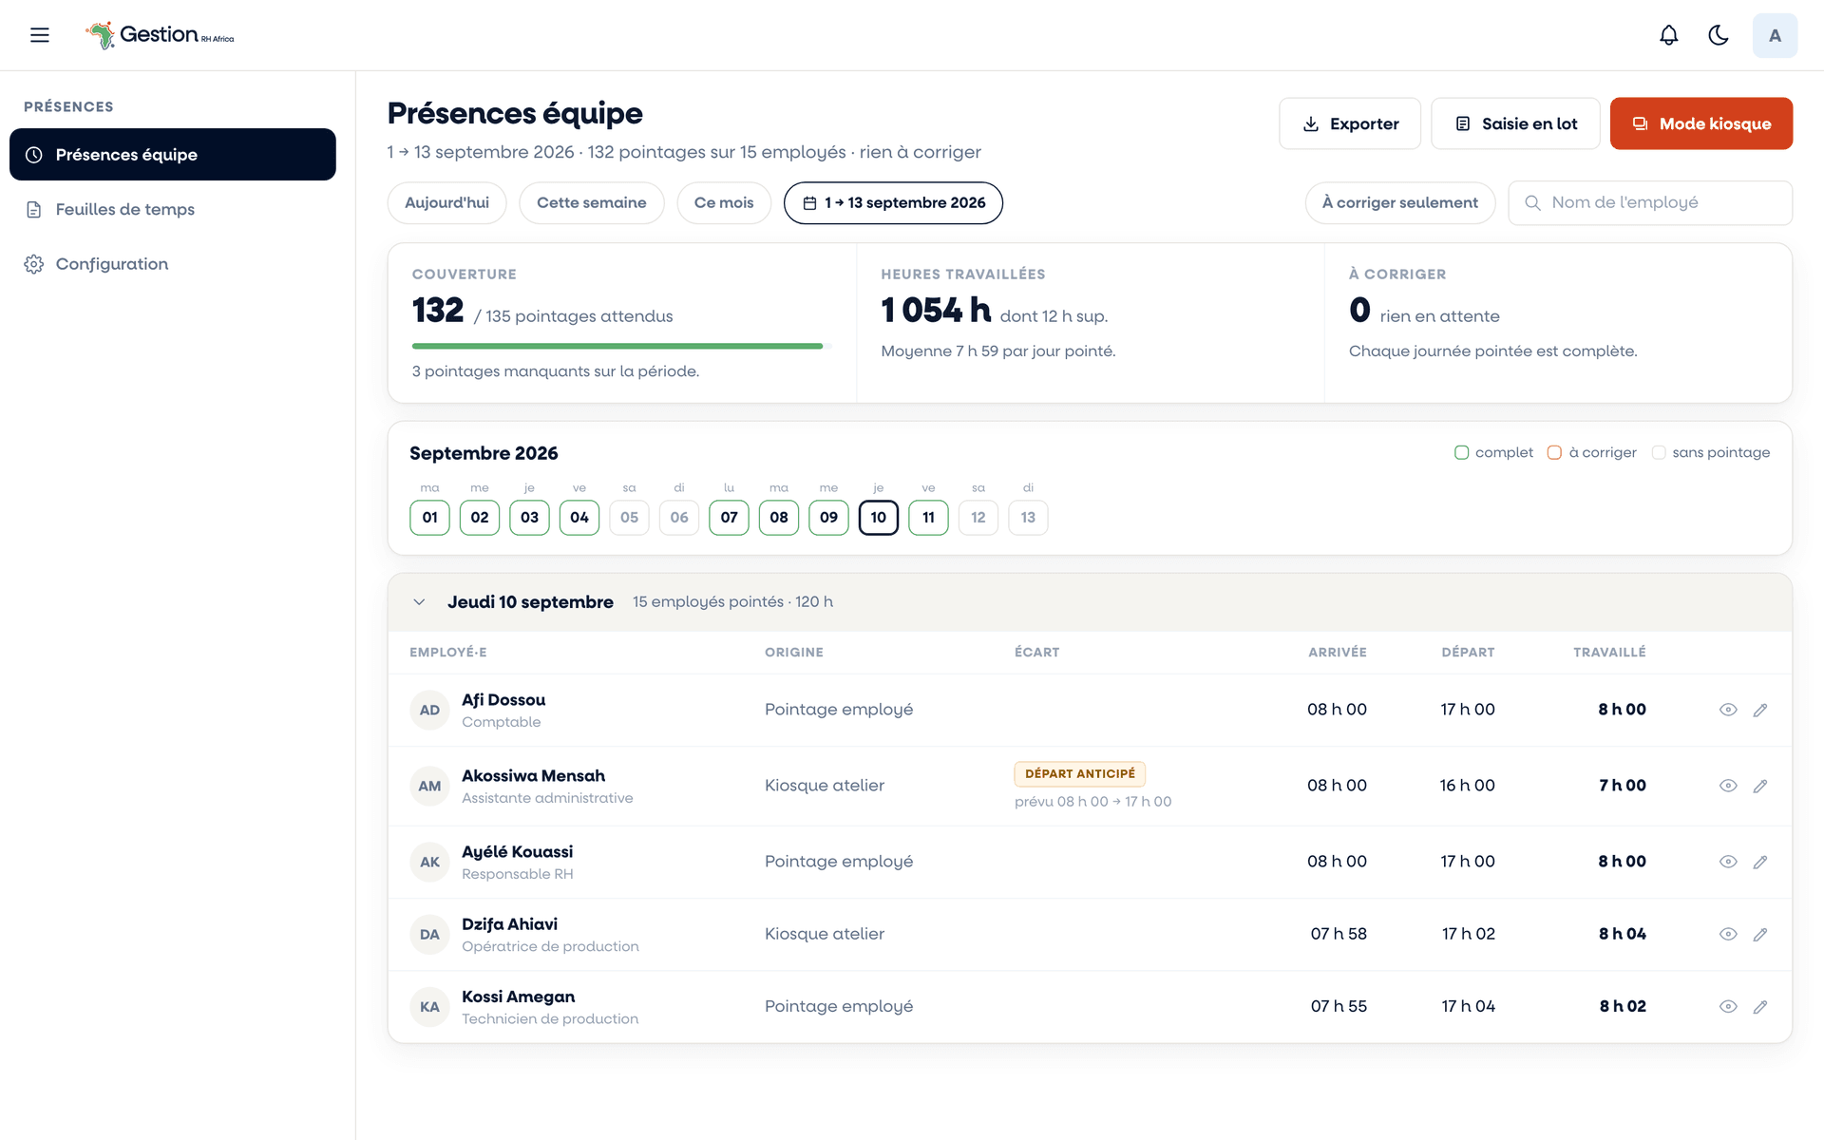
Task: View details for Ayélé Kouassi
Action: click(1728, 862)
